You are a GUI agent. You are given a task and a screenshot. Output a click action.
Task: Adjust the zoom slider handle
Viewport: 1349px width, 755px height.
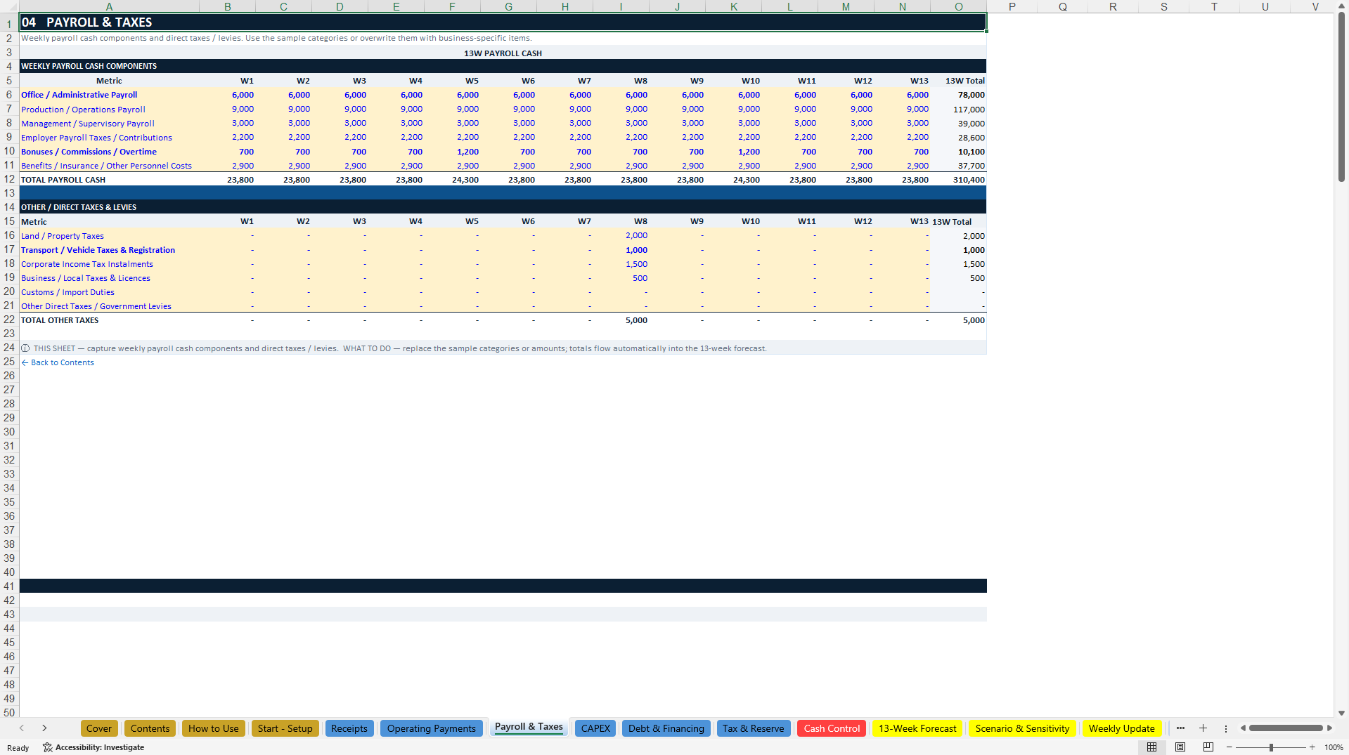click(1271, 747)
